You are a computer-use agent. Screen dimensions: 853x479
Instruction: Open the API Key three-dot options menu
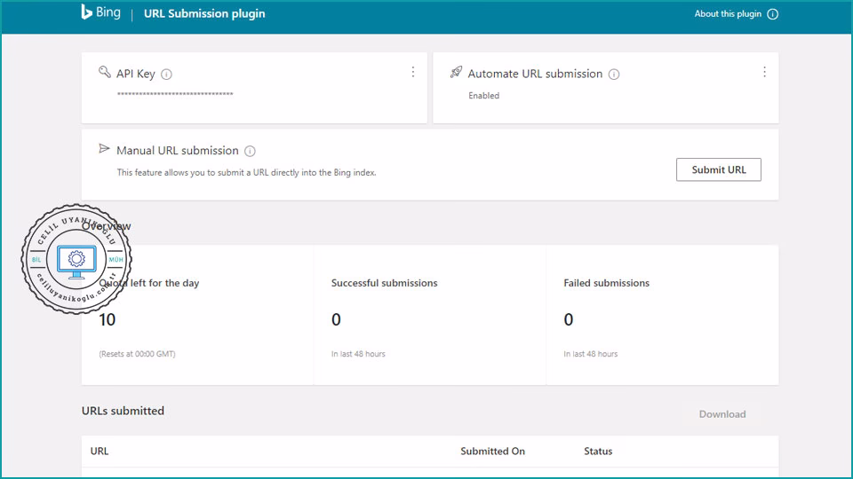point(412,72)
